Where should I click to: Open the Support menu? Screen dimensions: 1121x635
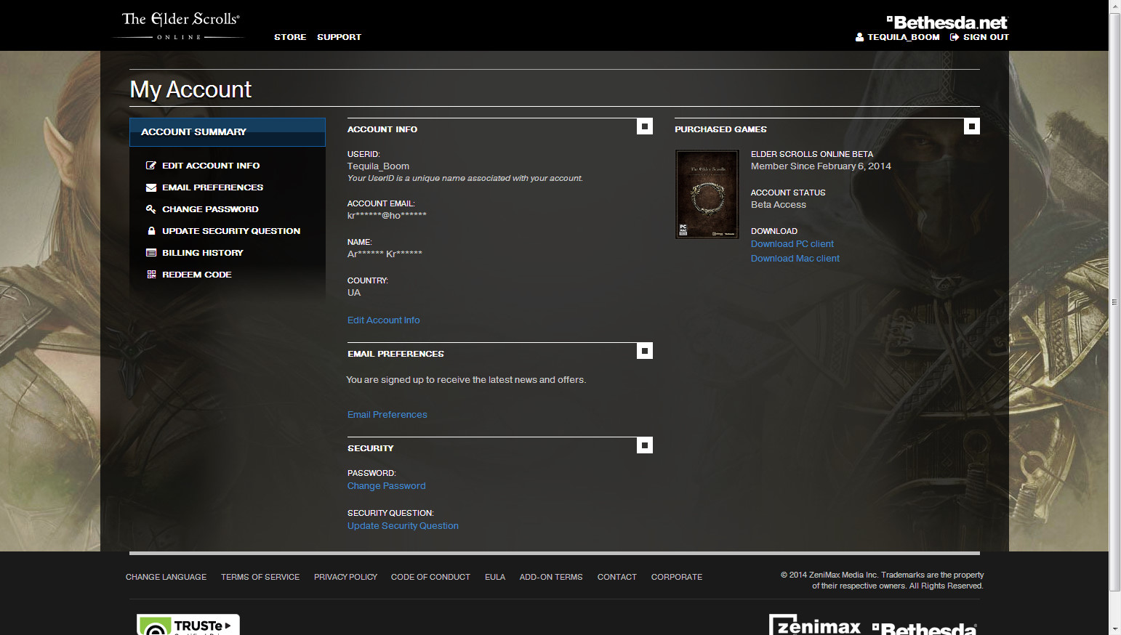[339, 37]
